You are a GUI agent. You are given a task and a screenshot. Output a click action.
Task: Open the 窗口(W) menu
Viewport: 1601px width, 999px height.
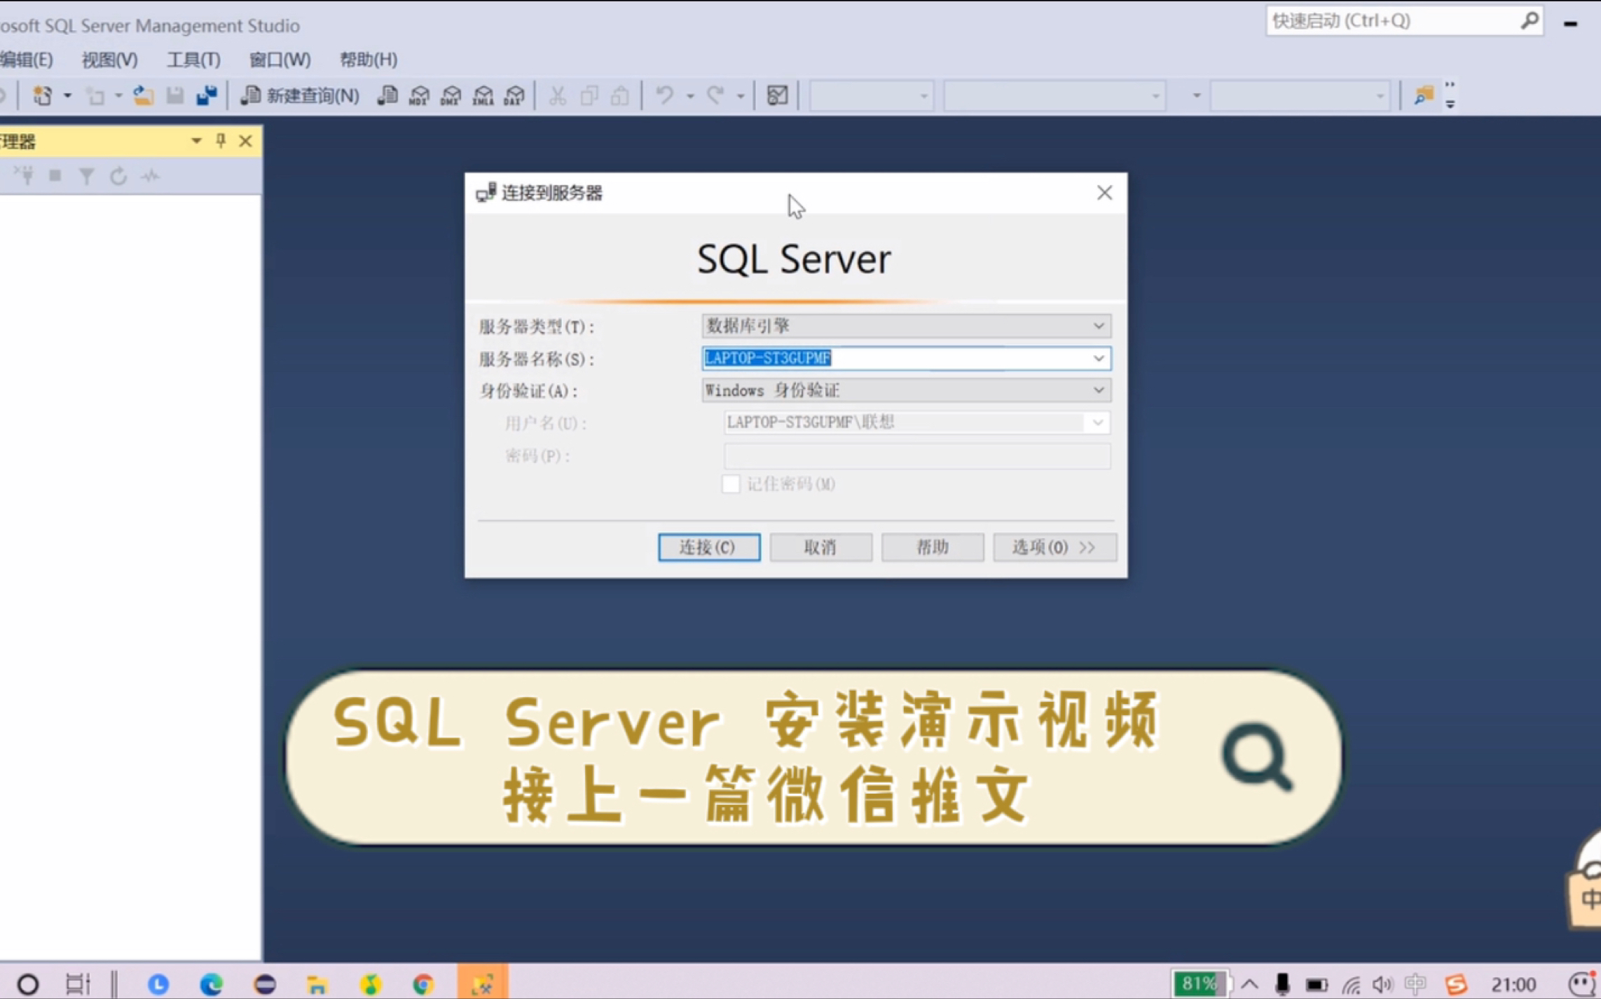(x=280, y=60)
